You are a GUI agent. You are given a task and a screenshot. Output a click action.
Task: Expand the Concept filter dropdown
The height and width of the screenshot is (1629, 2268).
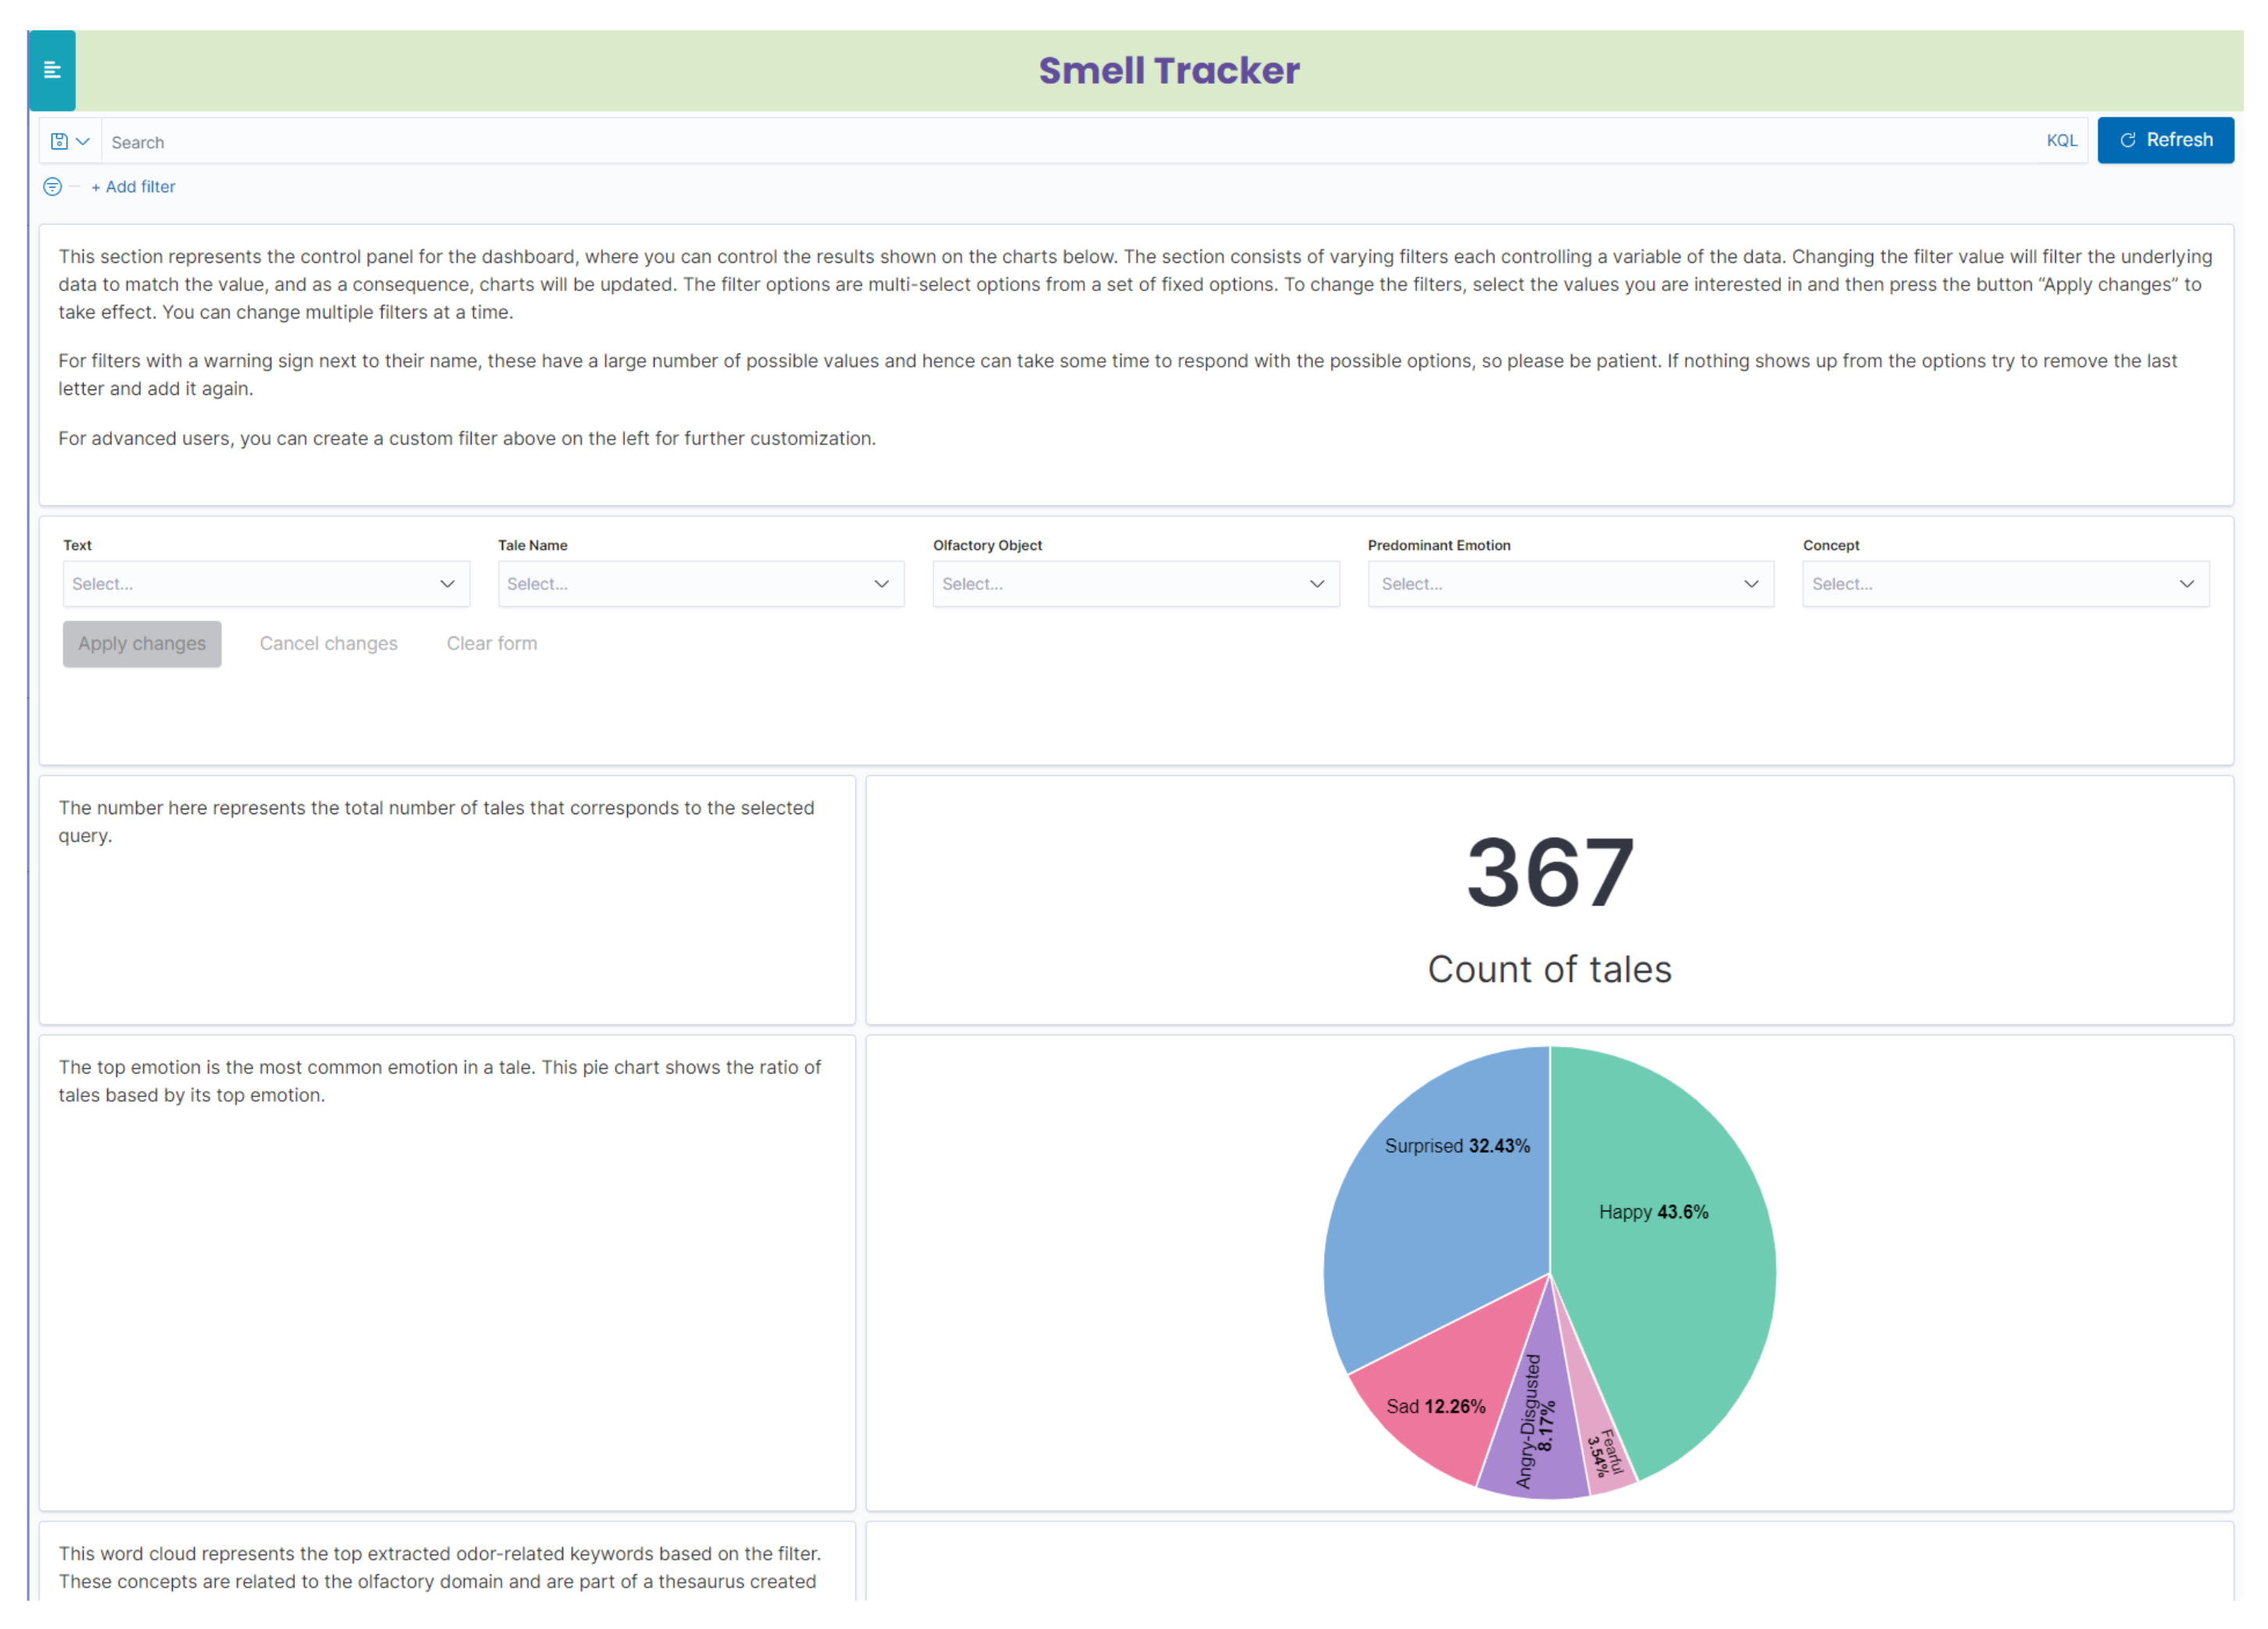pos(2005,584)
